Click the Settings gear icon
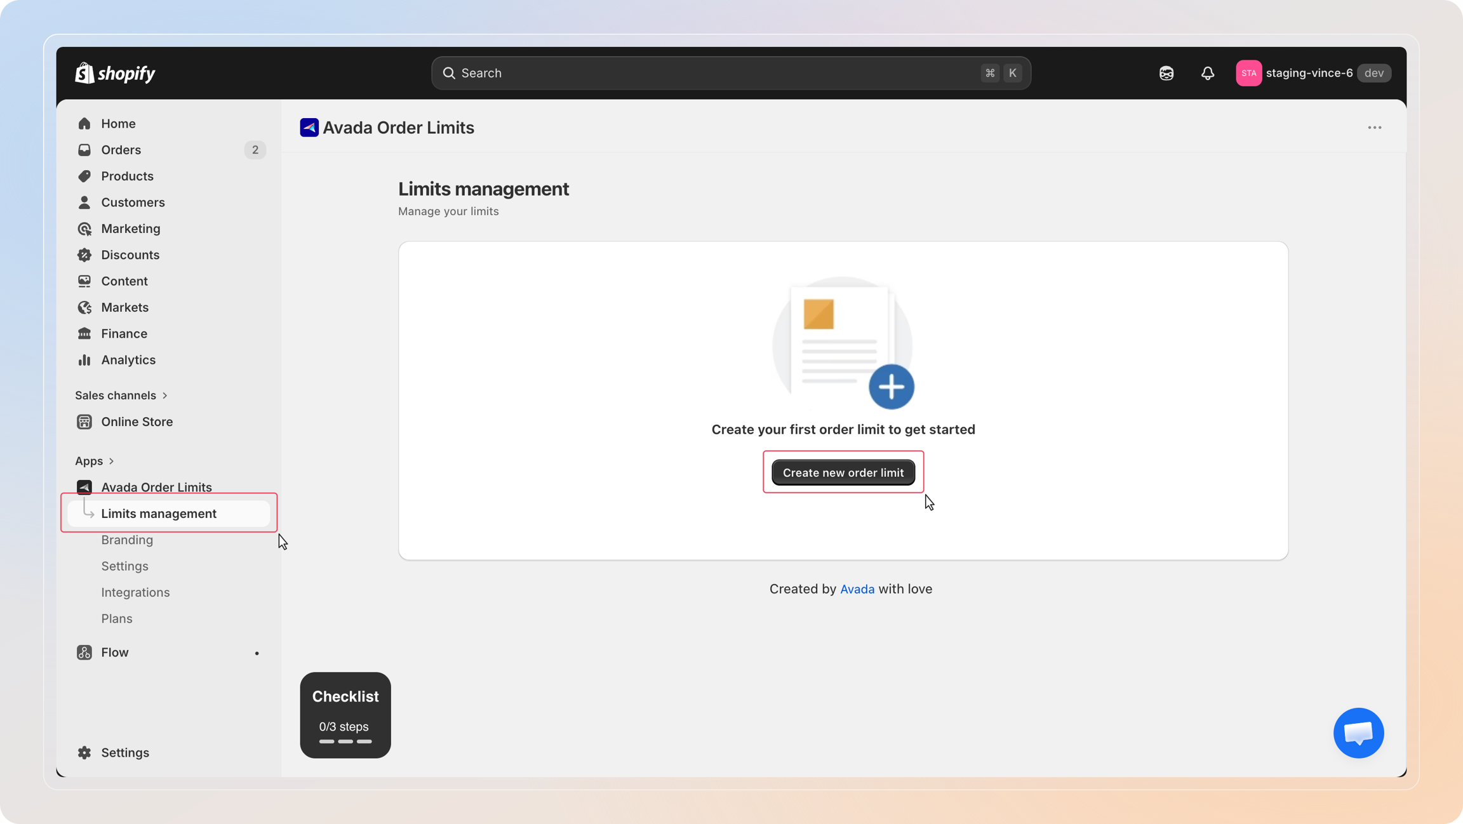1463x824 pixels. tap(84, 752)
